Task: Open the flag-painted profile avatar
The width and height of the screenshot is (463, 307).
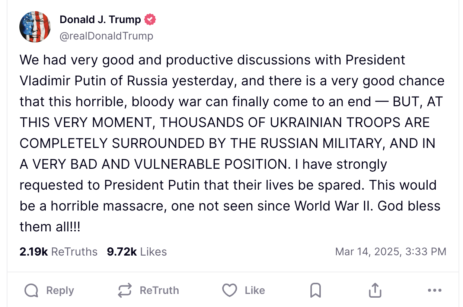Action: click(35, 27)
